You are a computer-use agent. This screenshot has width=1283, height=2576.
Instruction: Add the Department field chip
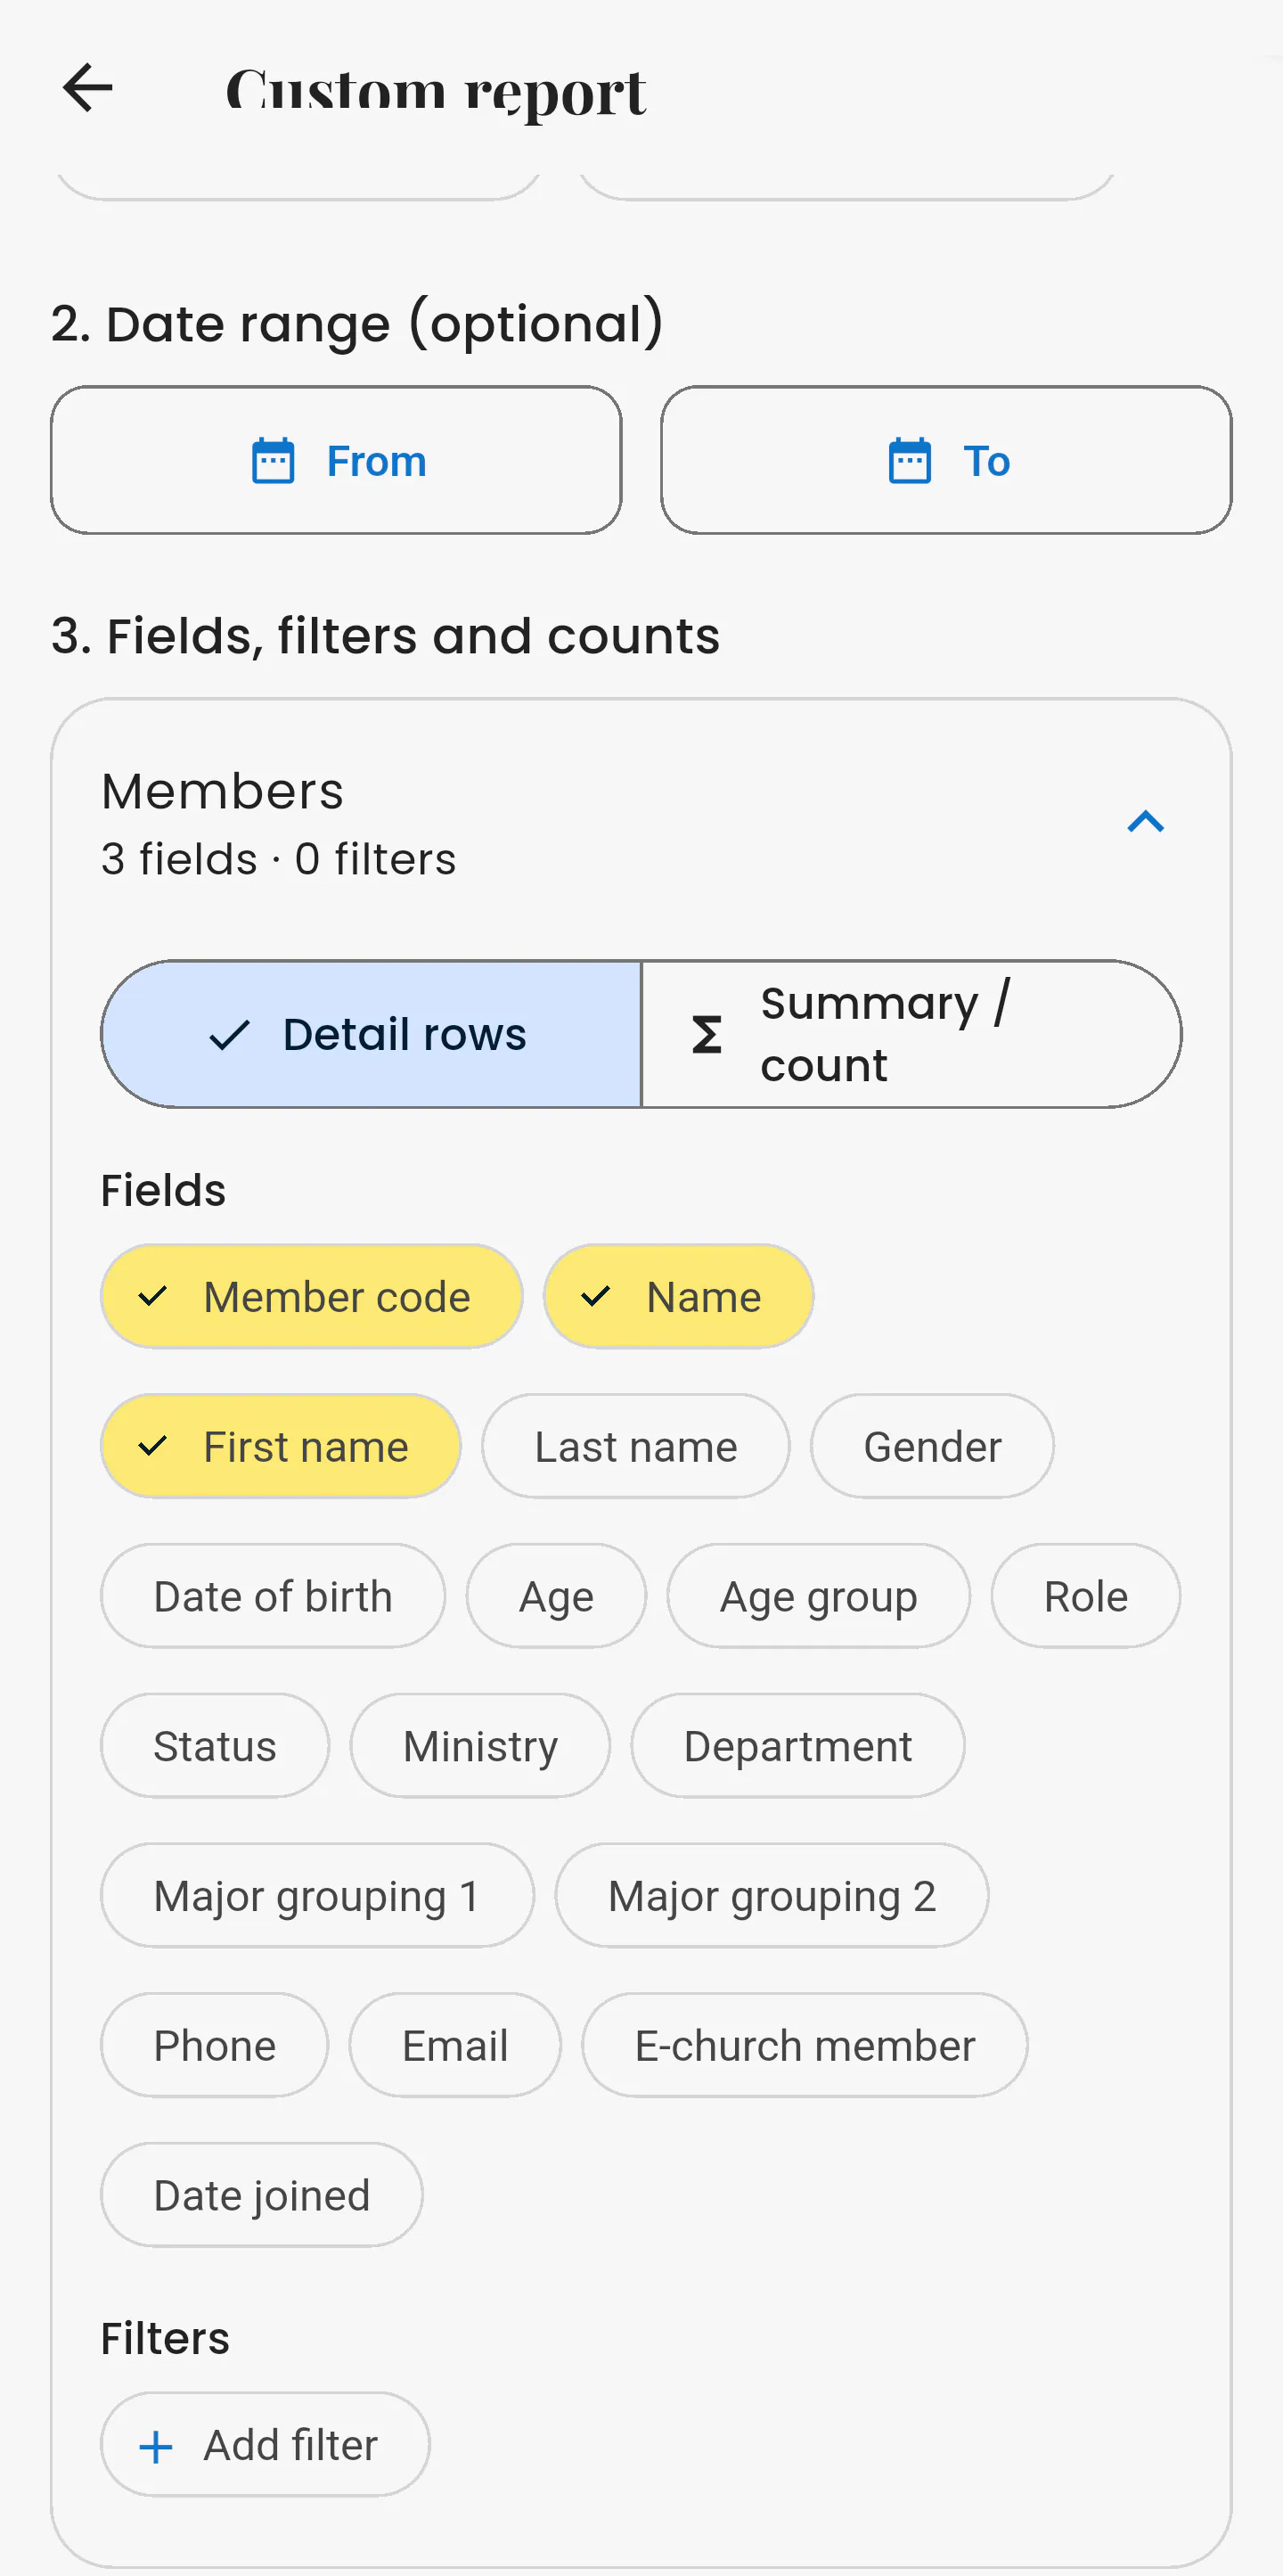pyautogui.click(x=797, y=1746)
